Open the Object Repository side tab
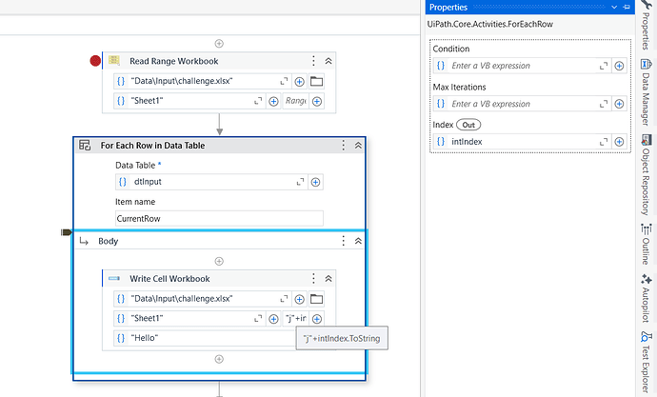Image resolution: width=657 pixels, height=397 pixels. [x=647, y=174]
